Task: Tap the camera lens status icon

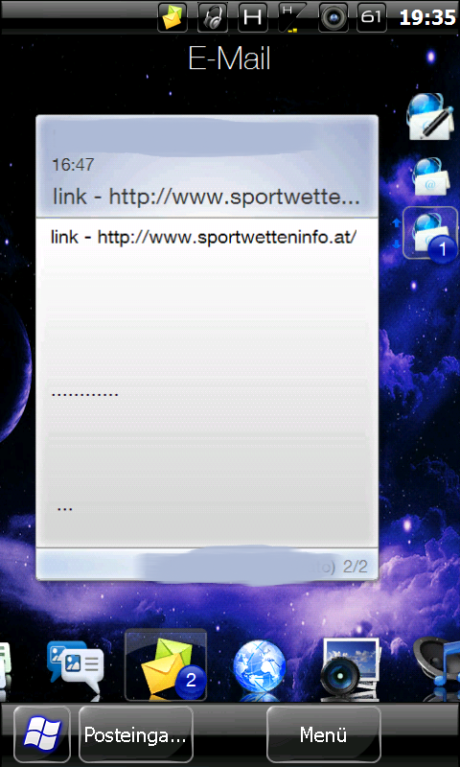Action: (333, 17)
